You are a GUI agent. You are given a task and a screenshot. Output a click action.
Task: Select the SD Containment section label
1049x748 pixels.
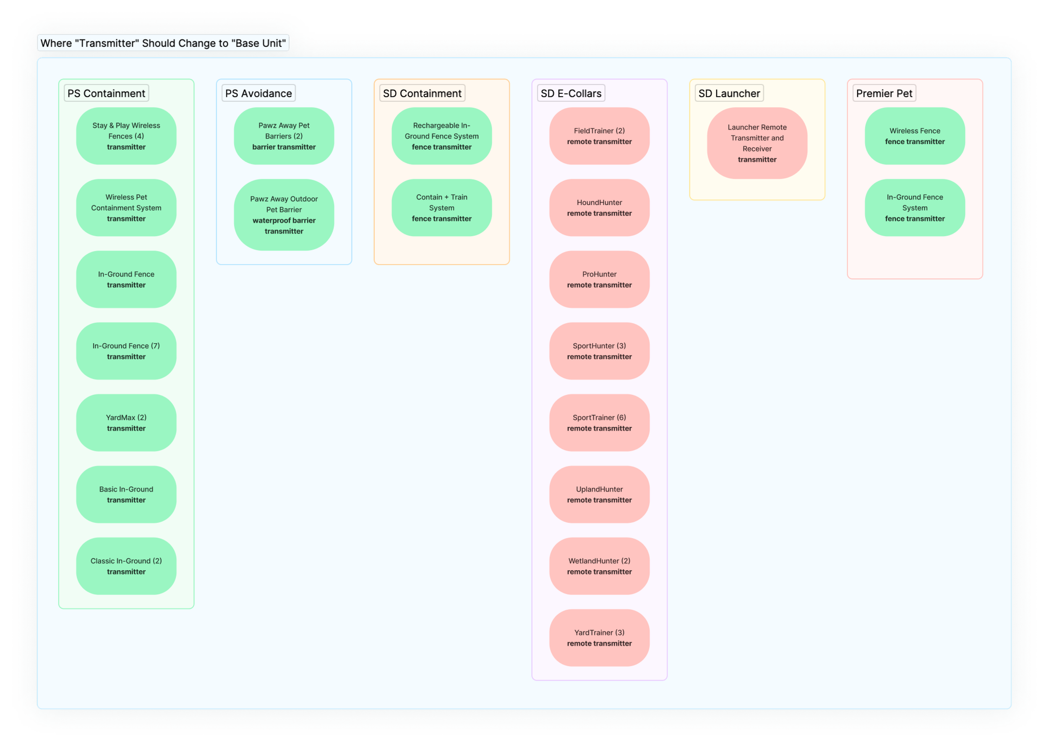point(422,94)
